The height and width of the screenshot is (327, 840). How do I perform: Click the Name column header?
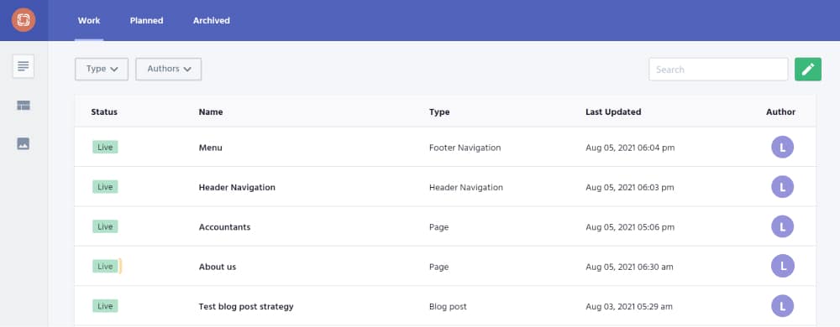211,112
